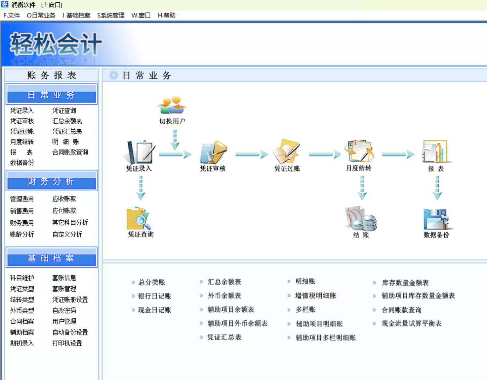
Task: Click 应收账款 in the sidebar
Action: point(64,199)
